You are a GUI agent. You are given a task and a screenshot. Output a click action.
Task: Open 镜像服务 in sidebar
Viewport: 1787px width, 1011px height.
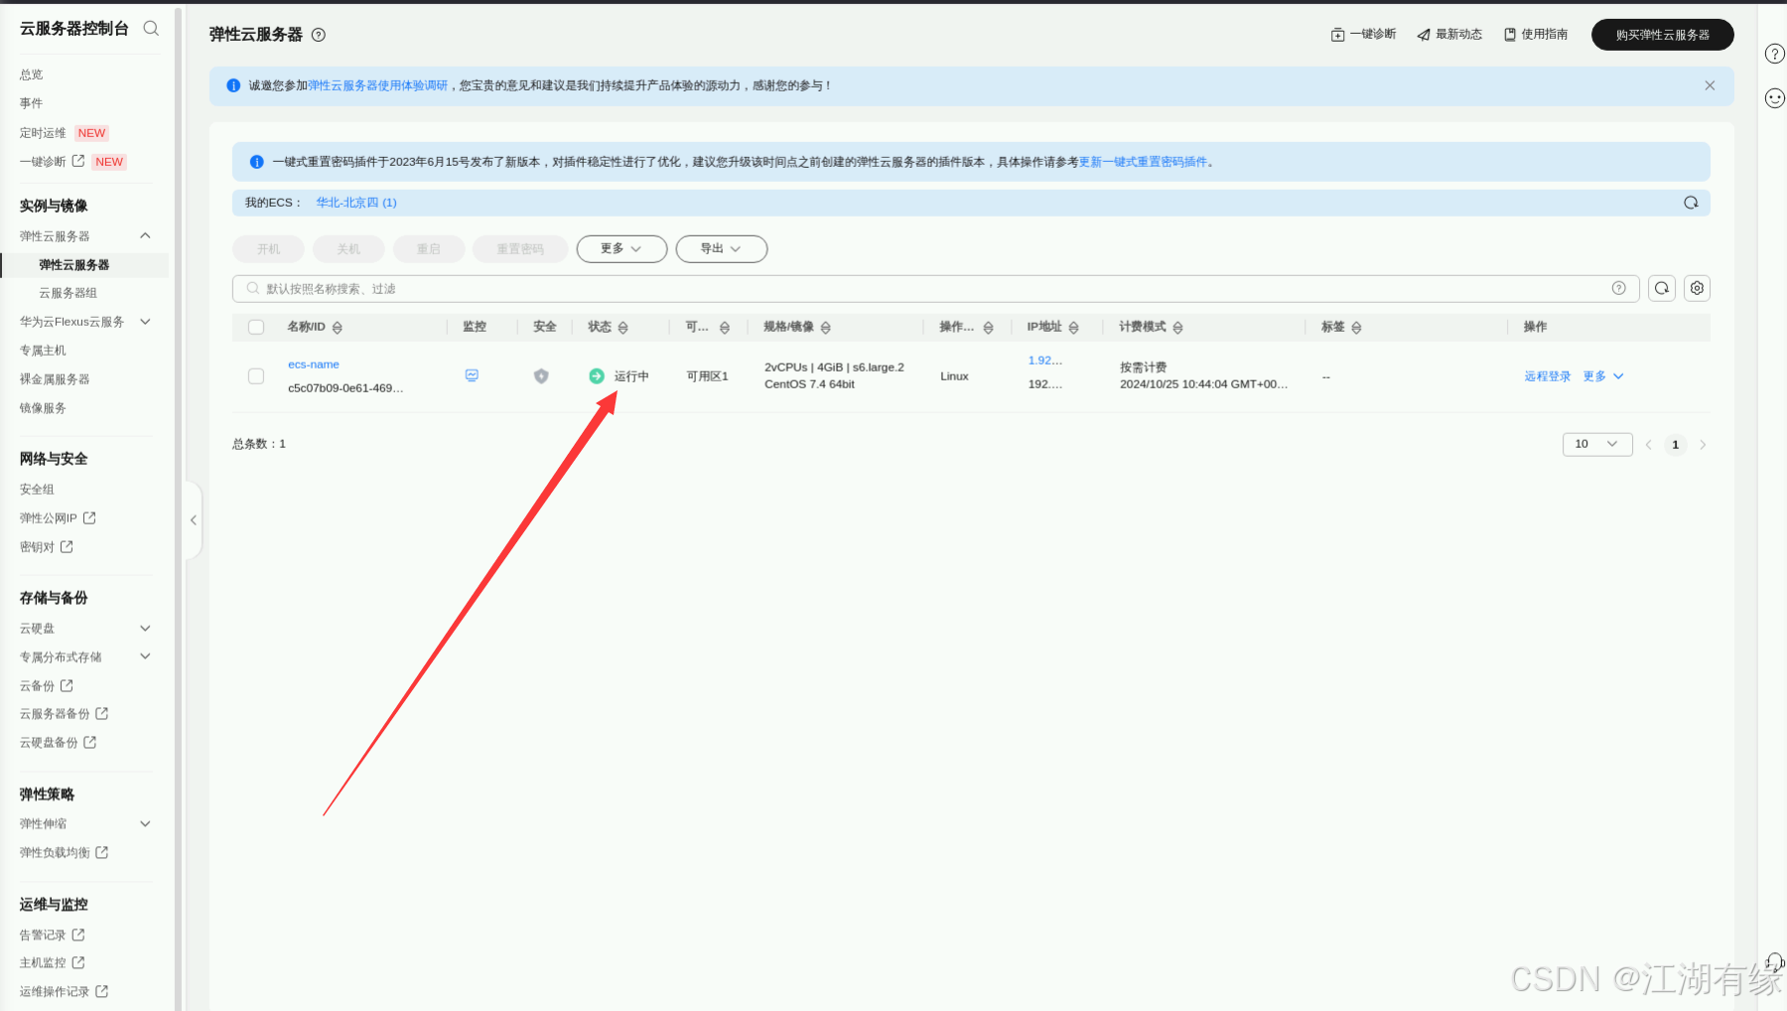[x=43, y=408]
